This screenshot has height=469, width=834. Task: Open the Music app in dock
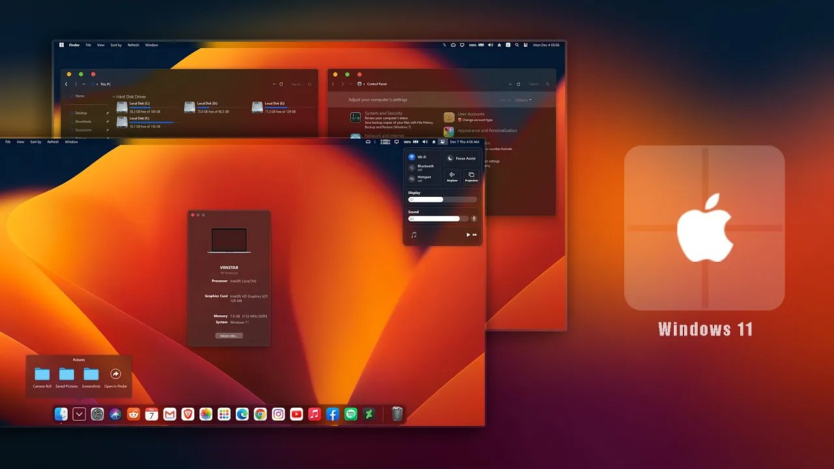pos(315,414)
